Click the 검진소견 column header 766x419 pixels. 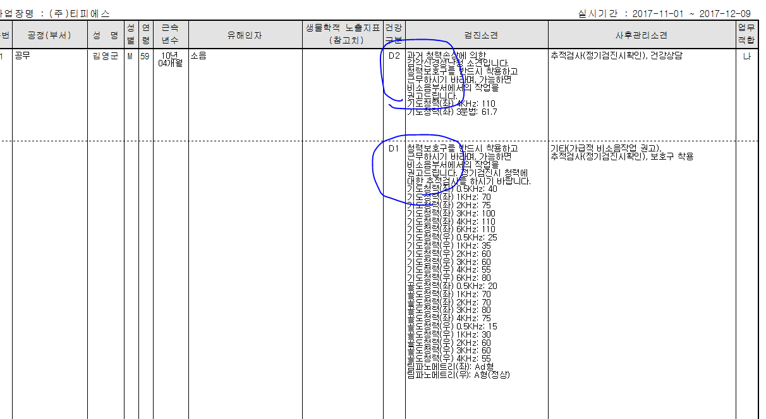(476, 35)
